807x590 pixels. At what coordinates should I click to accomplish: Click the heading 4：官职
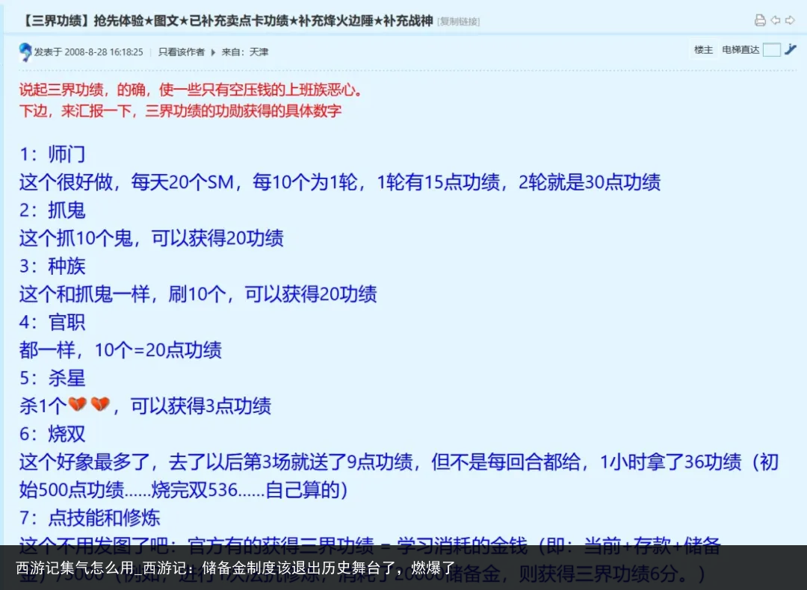pyautogui.click(x=52, y=322)
